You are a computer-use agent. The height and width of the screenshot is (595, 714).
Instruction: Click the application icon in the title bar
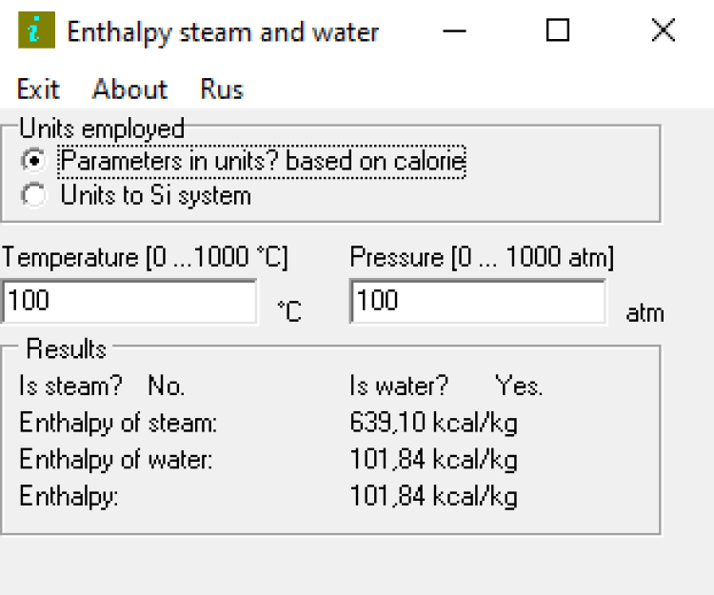tap(35, 31)
